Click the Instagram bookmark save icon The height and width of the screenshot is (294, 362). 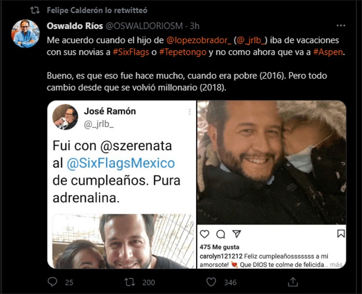pyautogui.click(x=341, y=234)
